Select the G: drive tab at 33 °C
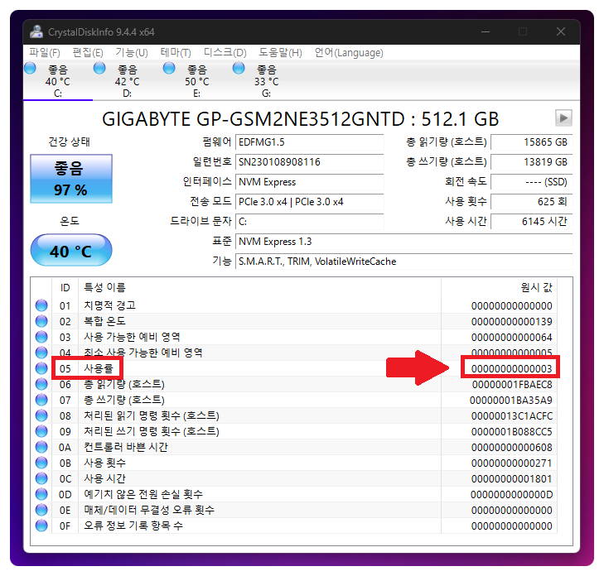The width and height of the screenshot is (604, 576). click(x=266, y=81)
